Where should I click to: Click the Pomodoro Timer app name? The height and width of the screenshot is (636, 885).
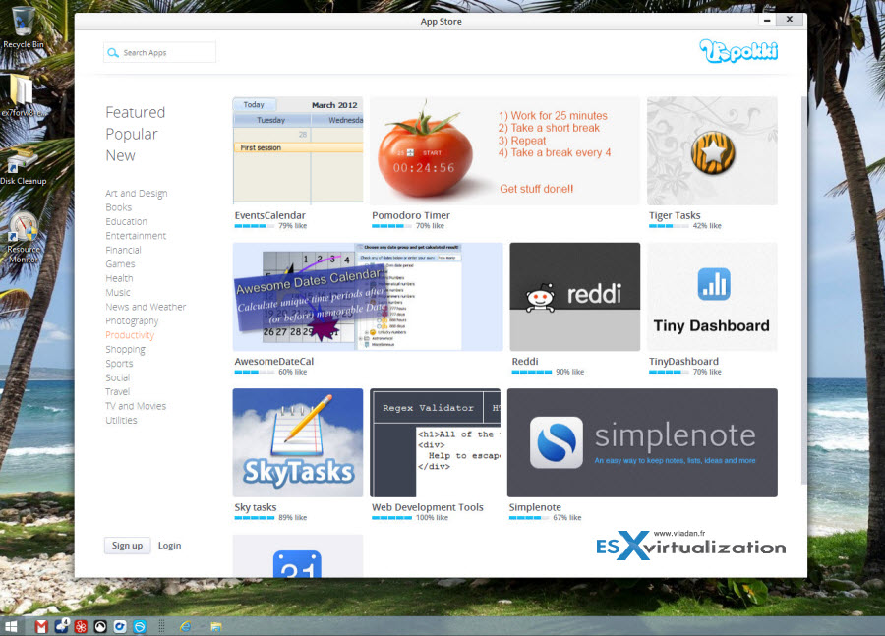[x=411, y=215]
